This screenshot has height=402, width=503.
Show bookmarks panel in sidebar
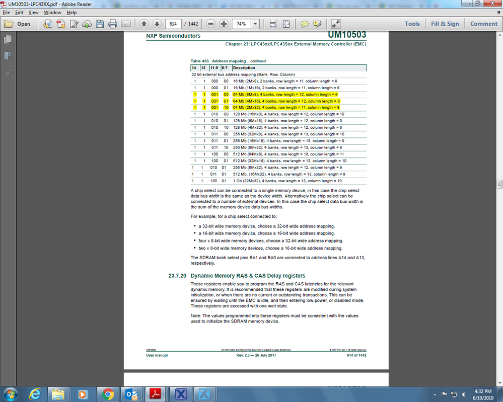(8, 56)
